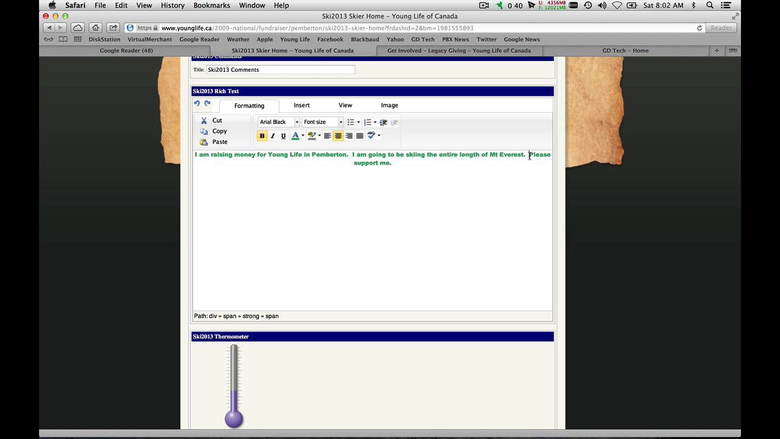
Task: Toggle bold formatting
Action: pos(262,136)
